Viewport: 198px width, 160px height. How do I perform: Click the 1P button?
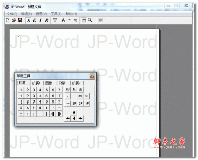pos(87,103)
